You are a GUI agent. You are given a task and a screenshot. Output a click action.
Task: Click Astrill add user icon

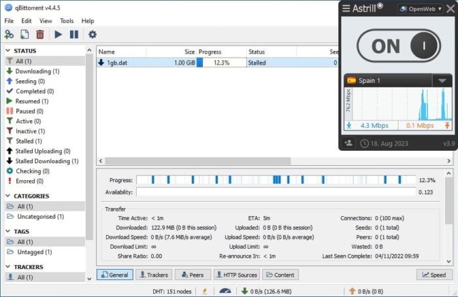pos(349,143)
